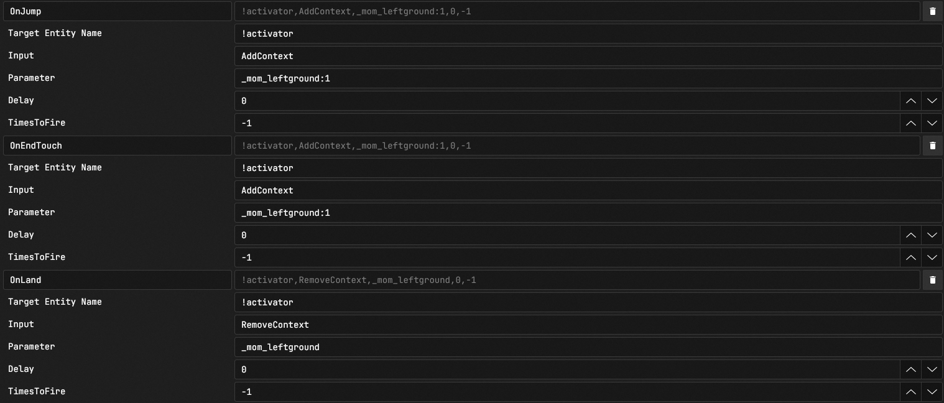
Task: Decrement the OnLand Delay value
Action: (932, 369)
